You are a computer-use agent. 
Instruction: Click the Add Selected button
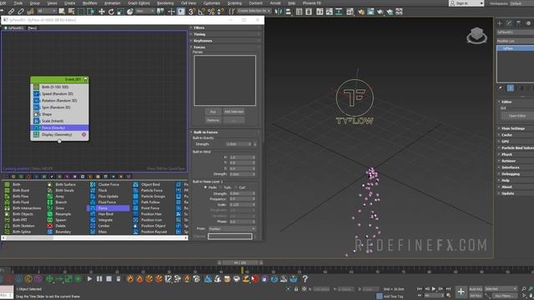coord(234,112)
